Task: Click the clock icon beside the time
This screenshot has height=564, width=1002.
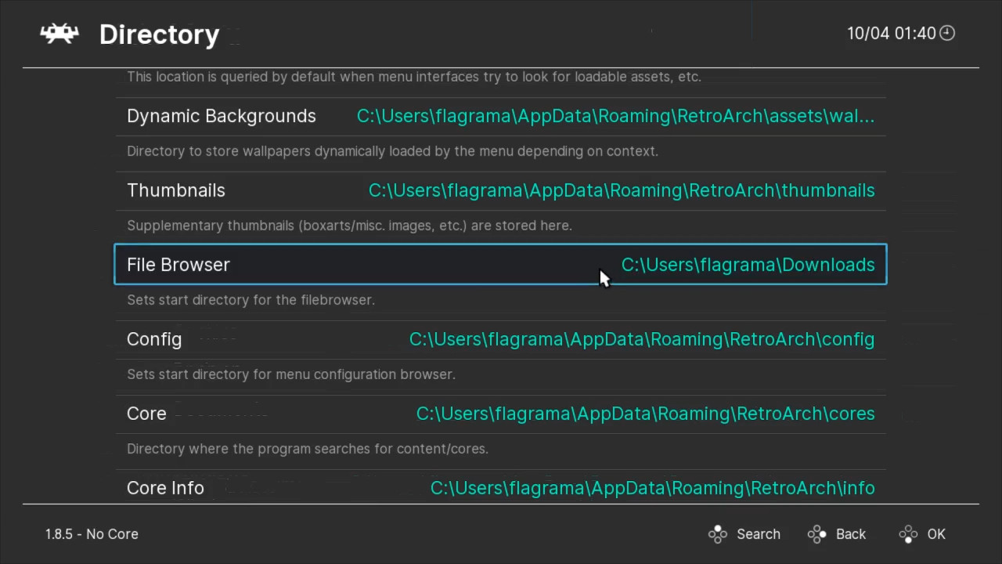Action: (x=947, y=33)
